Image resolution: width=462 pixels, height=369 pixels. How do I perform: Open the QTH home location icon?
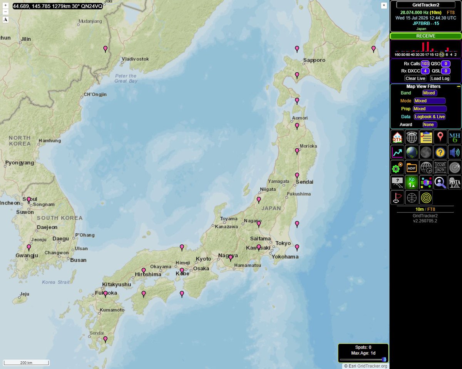(x=397, y=137)
